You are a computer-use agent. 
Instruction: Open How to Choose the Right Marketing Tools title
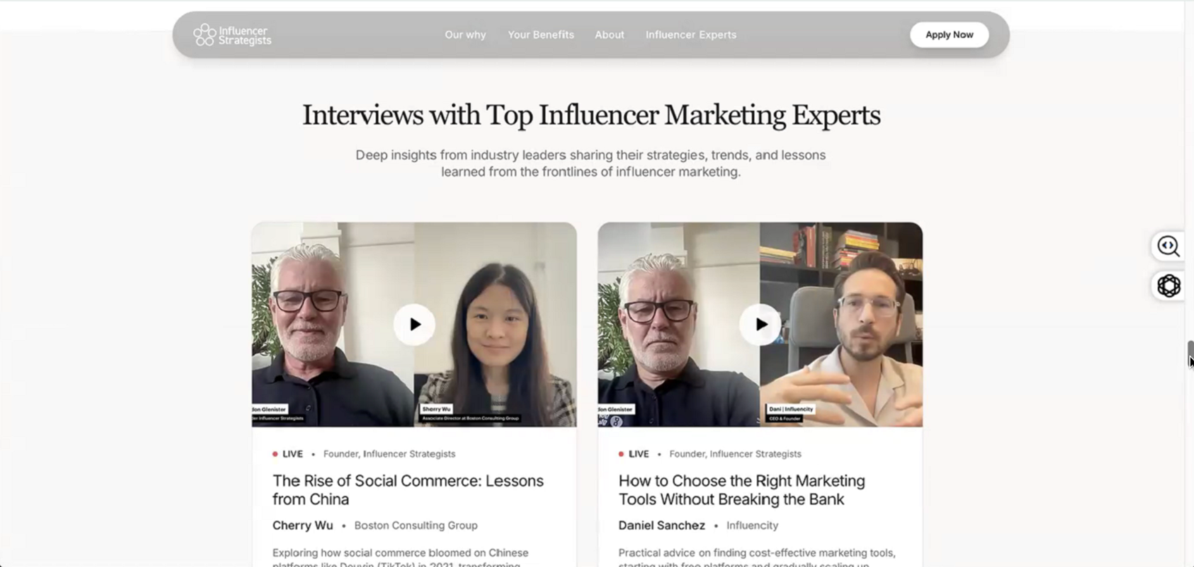741,490
